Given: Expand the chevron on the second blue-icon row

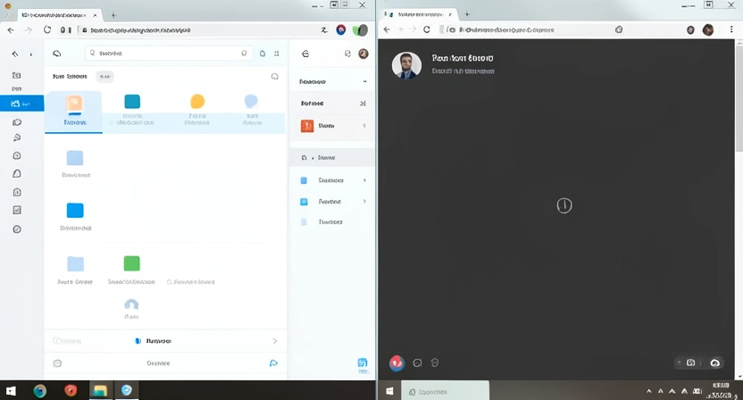Looking at the screenshot, I should tap(364, 202).
